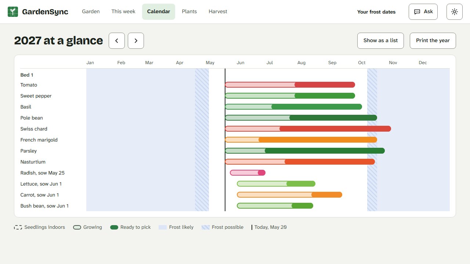Select the Bush bean timeline bar
The image size is (470, 264).
[x=275, y=206]
